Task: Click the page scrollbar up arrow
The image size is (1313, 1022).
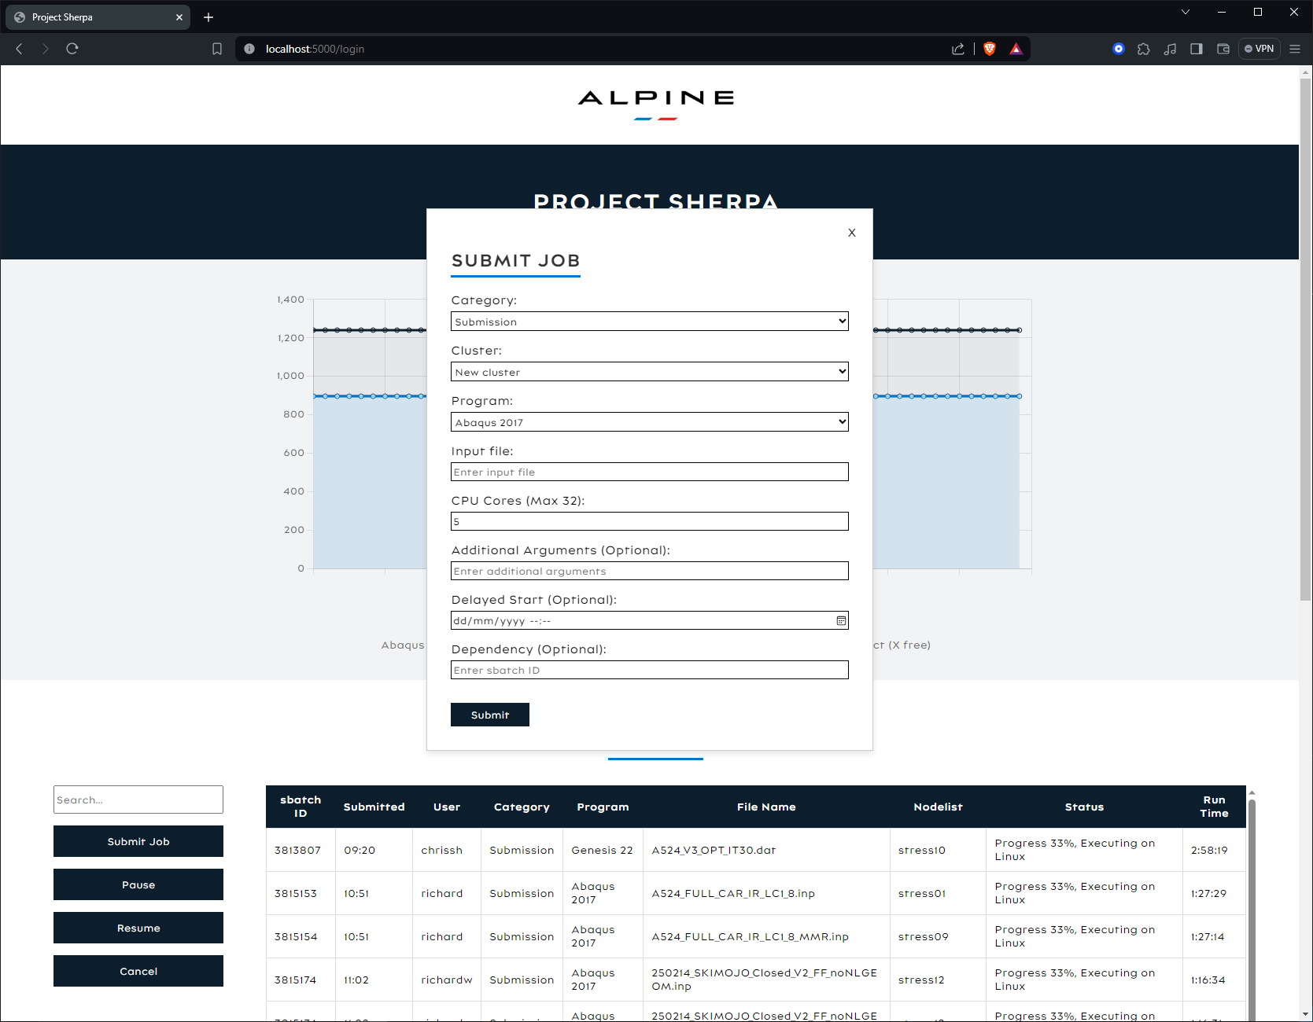Action: pos(1306,72)
